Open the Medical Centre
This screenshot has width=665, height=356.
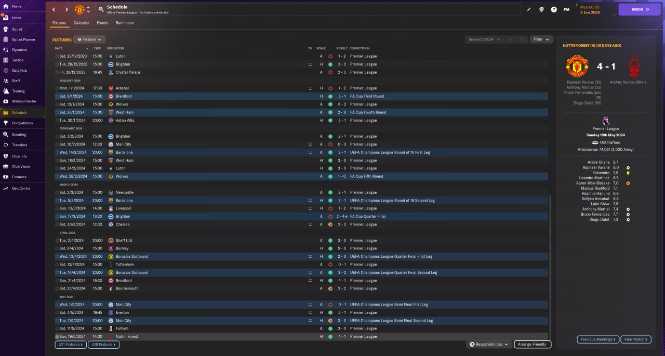pos(23,101)
